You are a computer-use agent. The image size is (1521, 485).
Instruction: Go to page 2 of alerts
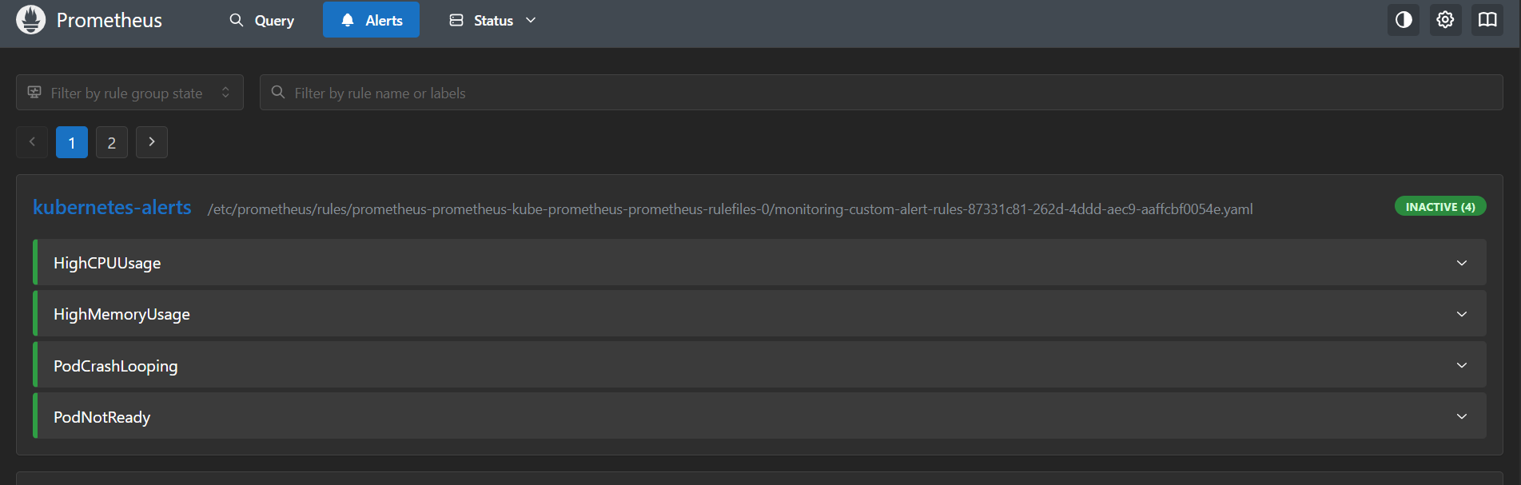[x=112, y=142]
